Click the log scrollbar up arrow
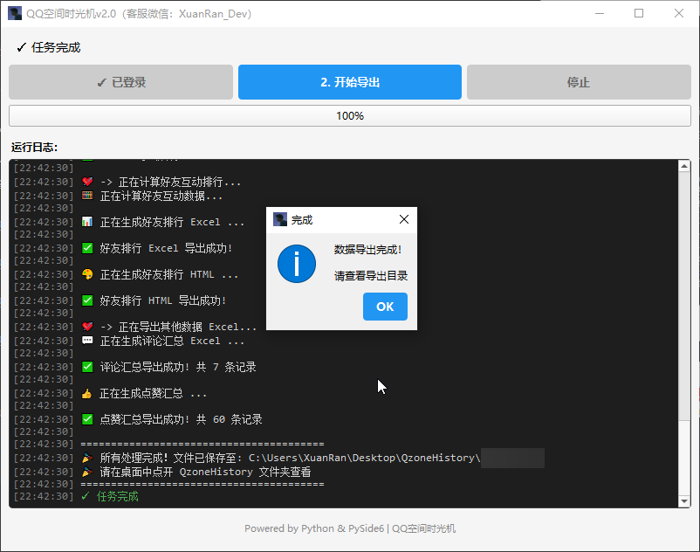Viewport: 700px width, 552px height. [684, 166]
